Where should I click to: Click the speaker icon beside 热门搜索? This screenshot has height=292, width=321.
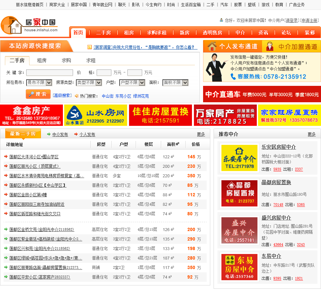tap(77, 96)
